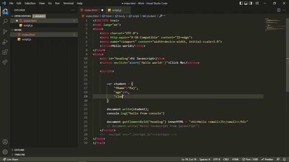Viewport: 289px width, 162px height.
Task: Open the Accounts menu icon
Action: [5, 142]
